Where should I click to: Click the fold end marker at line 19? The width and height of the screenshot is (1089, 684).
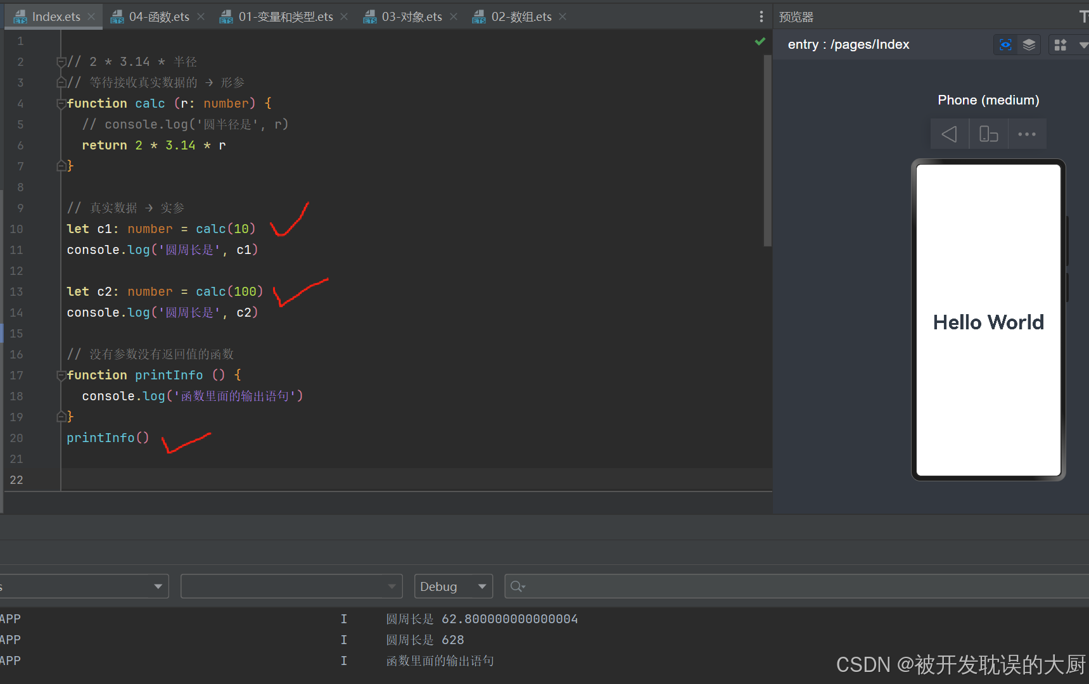[x=61, y=417]
